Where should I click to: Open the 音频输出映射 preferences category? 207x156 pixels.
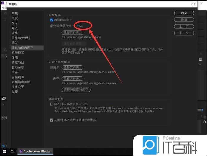[x=21, y=82]
